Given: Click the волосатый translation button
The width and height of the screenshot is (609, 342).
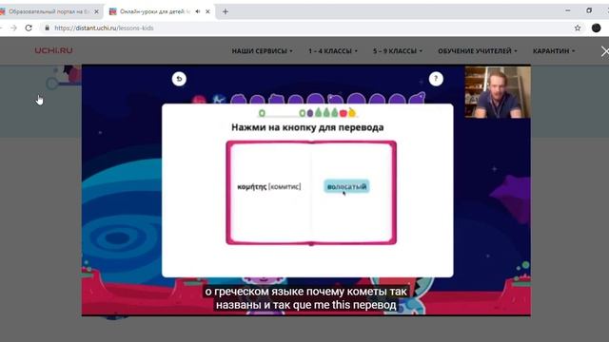Looking at the screenshot, I should [346, 186].
